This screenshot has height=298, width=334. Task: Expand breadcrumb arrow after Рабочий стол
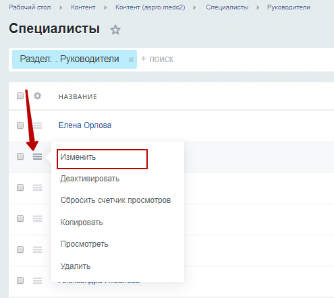61,7
